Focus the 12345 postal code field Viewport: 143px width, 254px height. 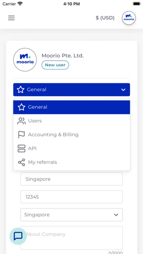72,197
